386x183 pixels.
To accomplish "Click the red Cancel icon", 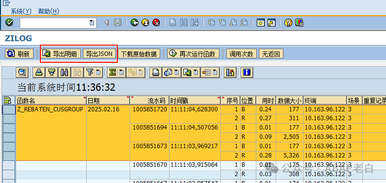I will 156,23.
